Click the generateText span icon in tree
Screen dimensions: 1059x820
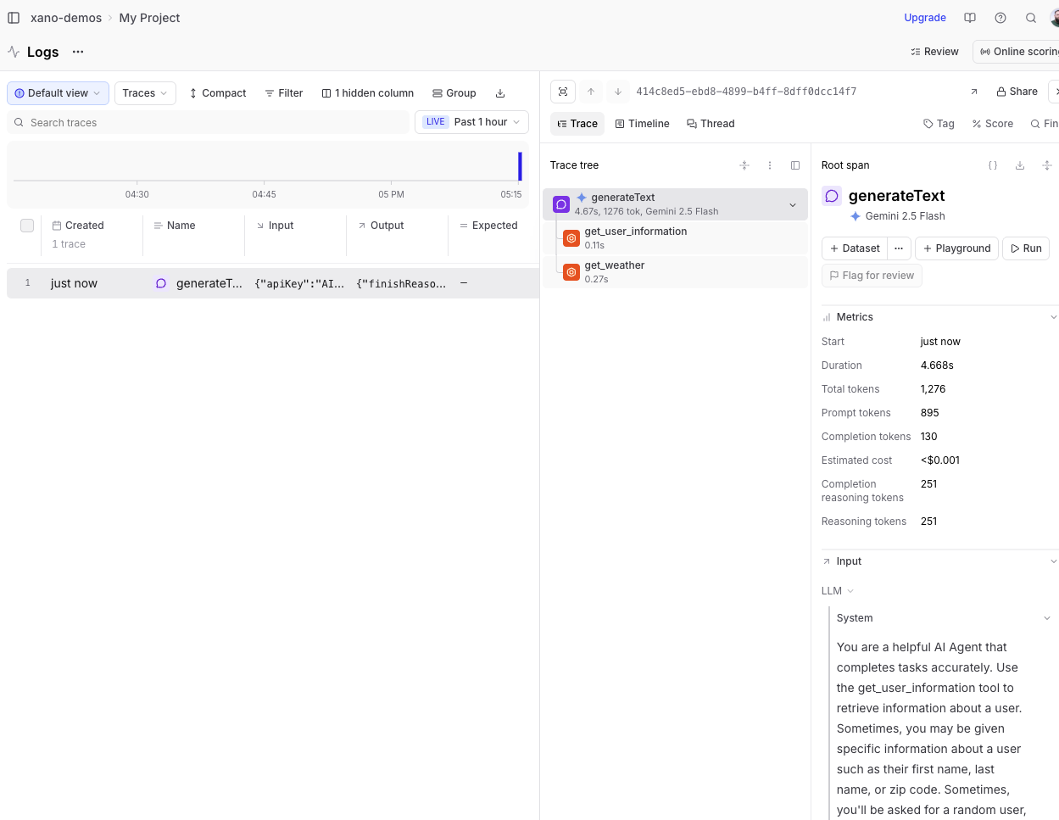click(561, 204)
